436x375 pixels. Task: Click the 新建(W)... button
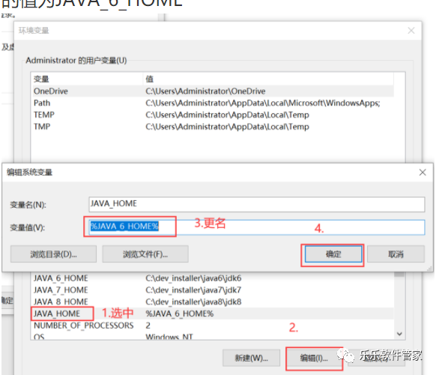coord(251,358)
